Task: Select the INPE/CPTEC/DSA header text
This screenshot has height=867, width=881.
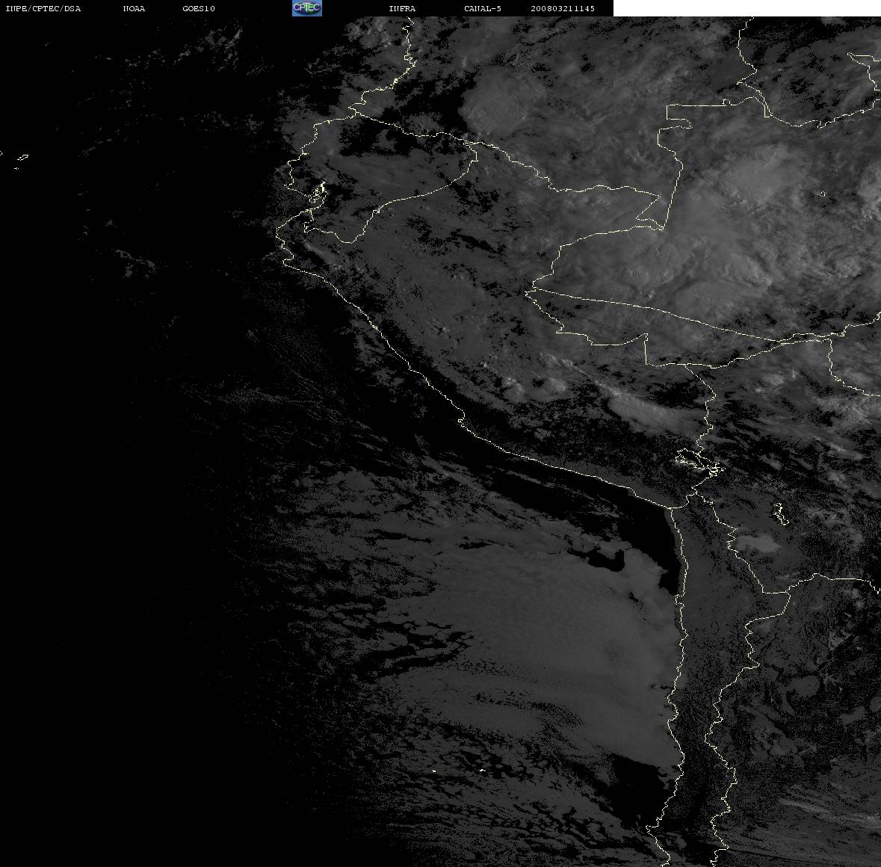Action: (43, 8)
